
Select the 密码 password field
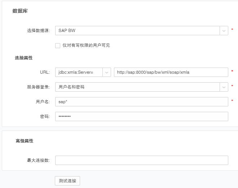[x=141, y=116]
